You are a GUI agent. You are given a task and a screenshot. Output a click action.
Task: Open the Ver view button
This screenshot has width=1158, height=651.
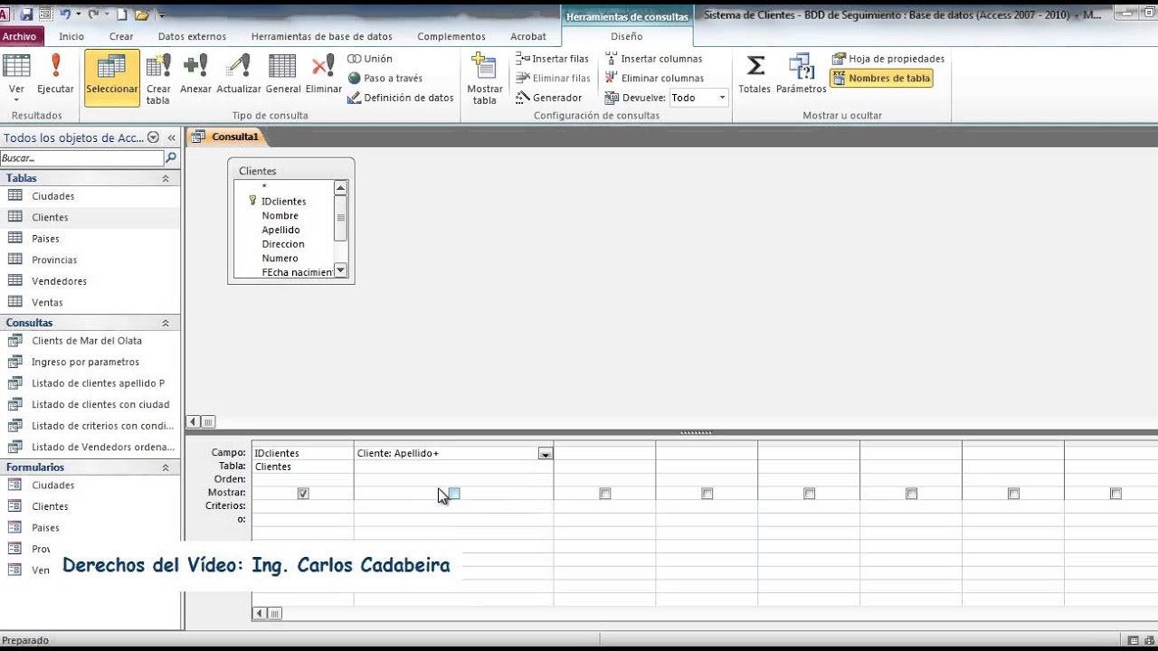(16, 73)
